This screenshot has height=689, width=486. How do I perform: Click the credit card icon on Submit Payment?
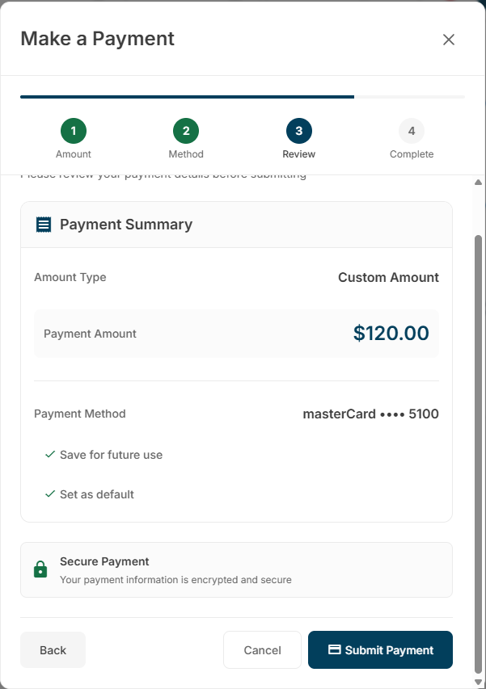click(335, 649)
